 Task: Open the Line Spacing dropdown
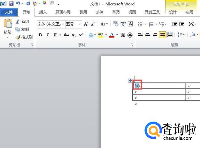click(181, 35)
